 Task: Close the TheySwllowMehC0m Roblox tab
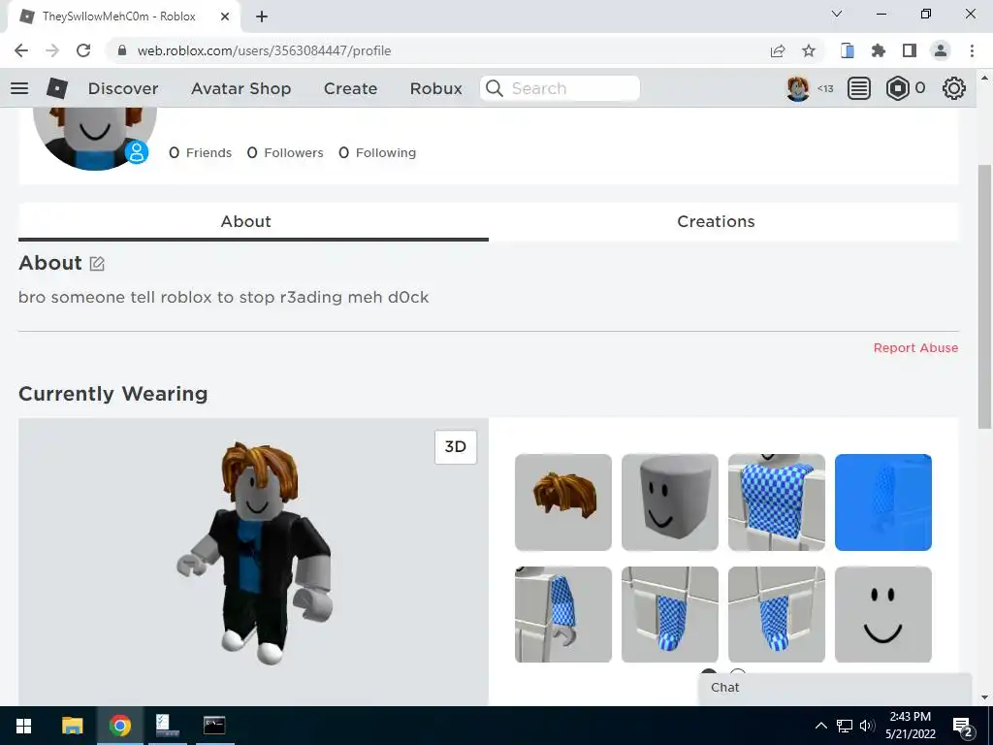pyautogui.click(x=225, y=16)
